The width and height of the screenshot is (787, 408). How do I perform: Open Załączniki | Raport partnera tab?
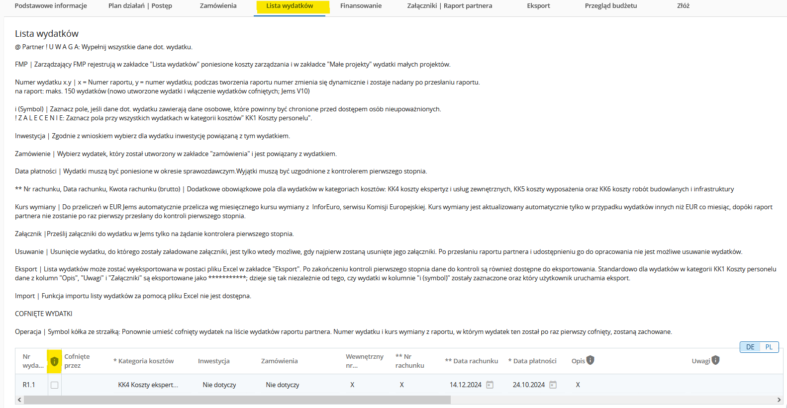click(x=450, y=6)
